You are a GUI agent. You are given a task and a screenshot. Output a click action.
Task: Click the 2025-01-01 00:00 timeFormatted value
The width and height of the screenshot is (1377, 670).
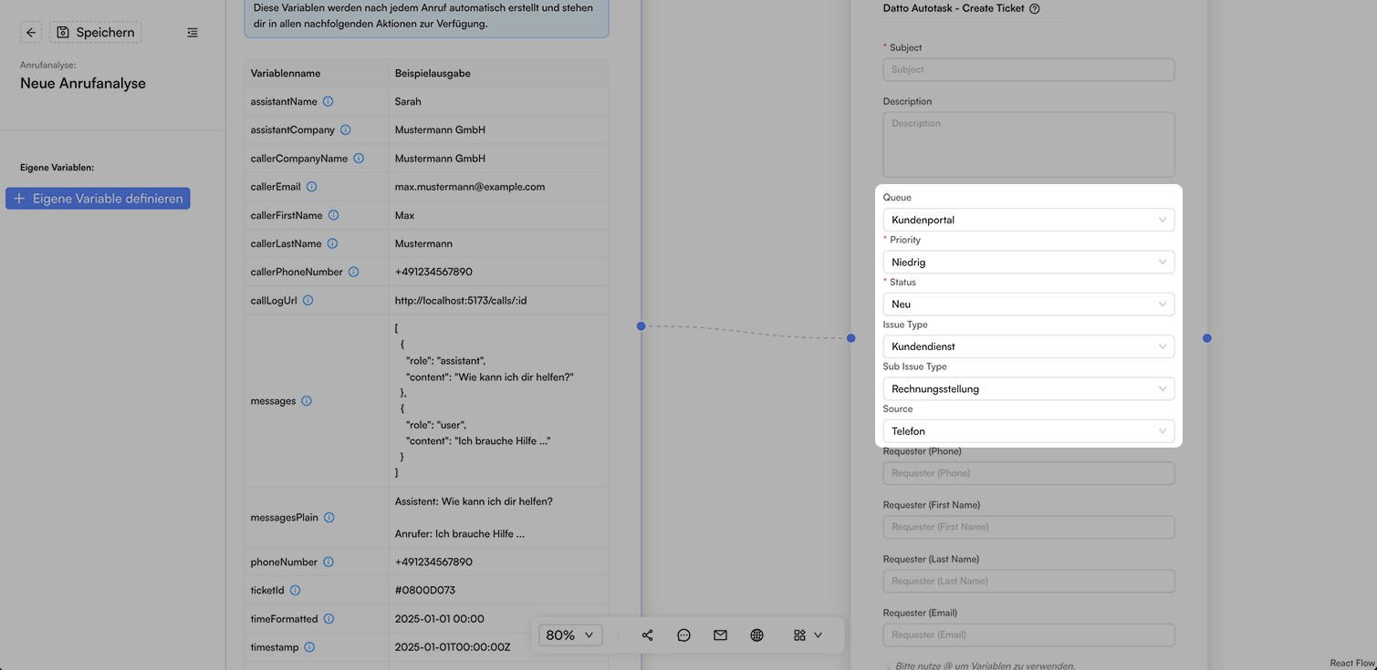point(440,618)
